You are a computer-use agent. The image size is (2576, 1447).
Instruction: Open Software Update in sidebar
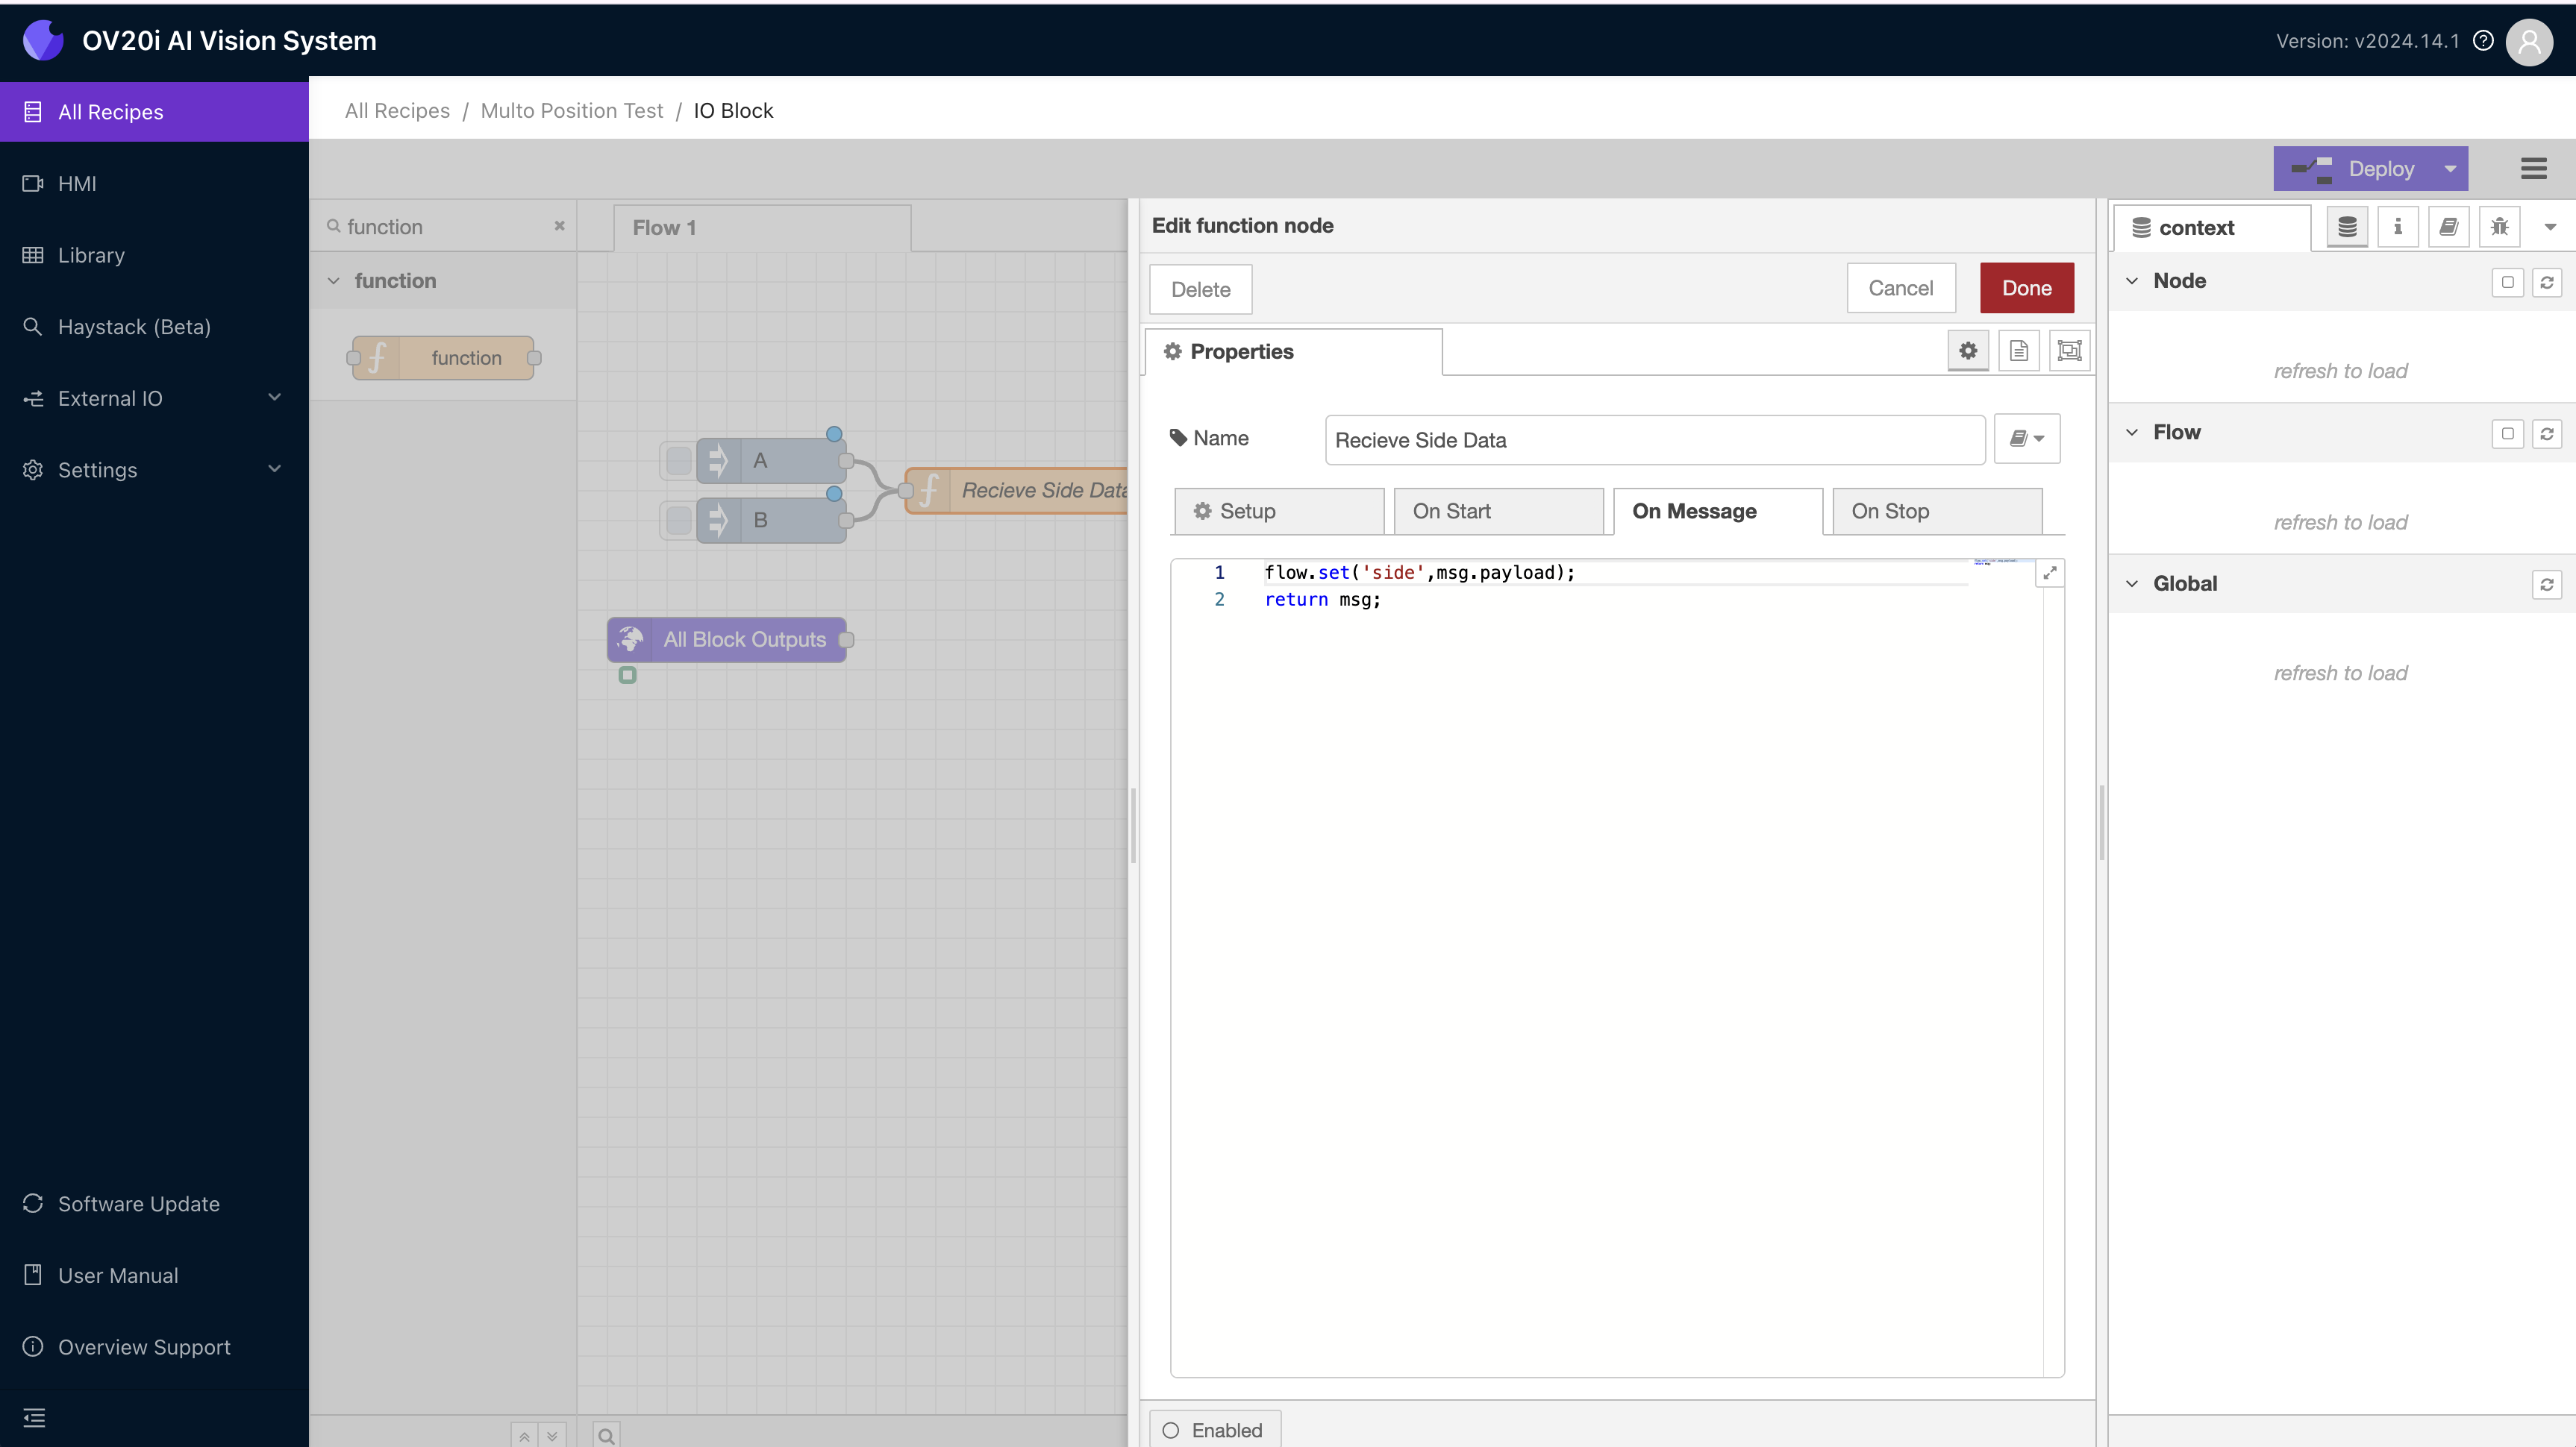click(138, 1203)
